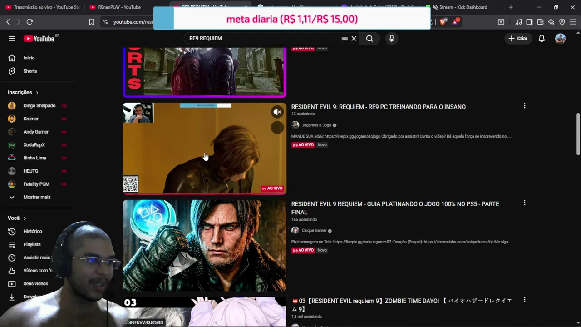Reload the page

30,22
